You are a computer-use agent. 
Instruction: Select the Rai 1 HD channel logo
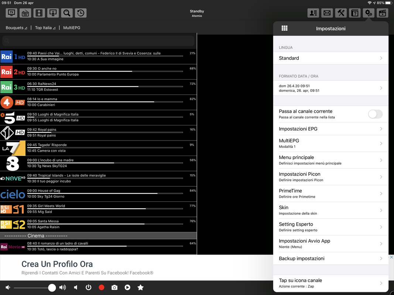point(13,57)
